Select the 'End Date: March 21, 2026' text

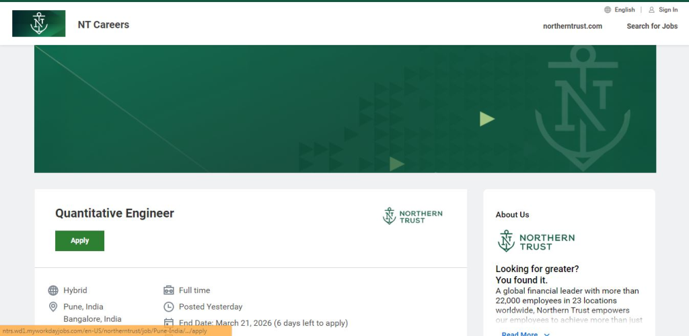tap(225, 323)
